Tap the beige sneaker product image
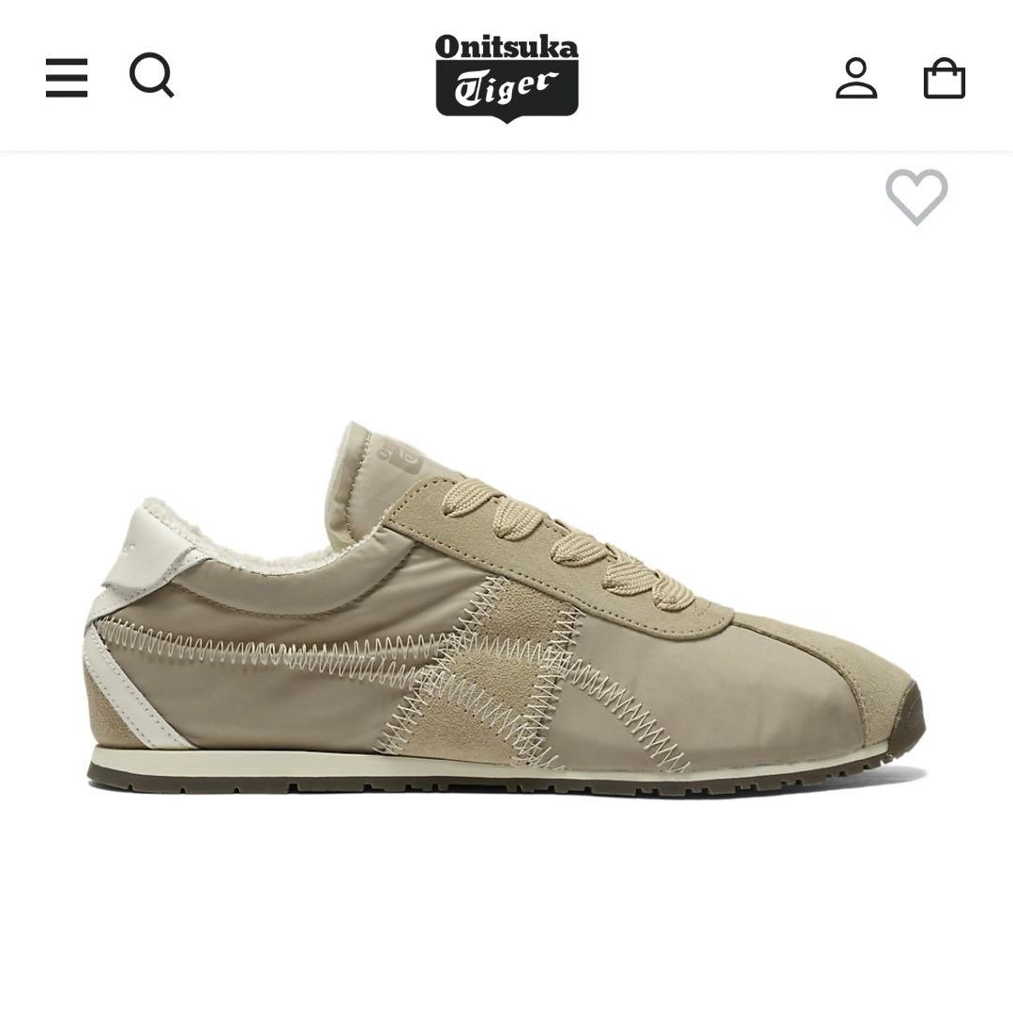This screenshot has width=1013, height=1013. (x=506, y=607)
